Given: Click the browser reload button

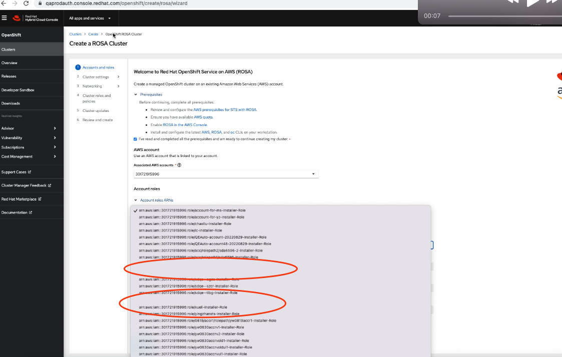Looking at the screenshot, I should pos(26,3).
